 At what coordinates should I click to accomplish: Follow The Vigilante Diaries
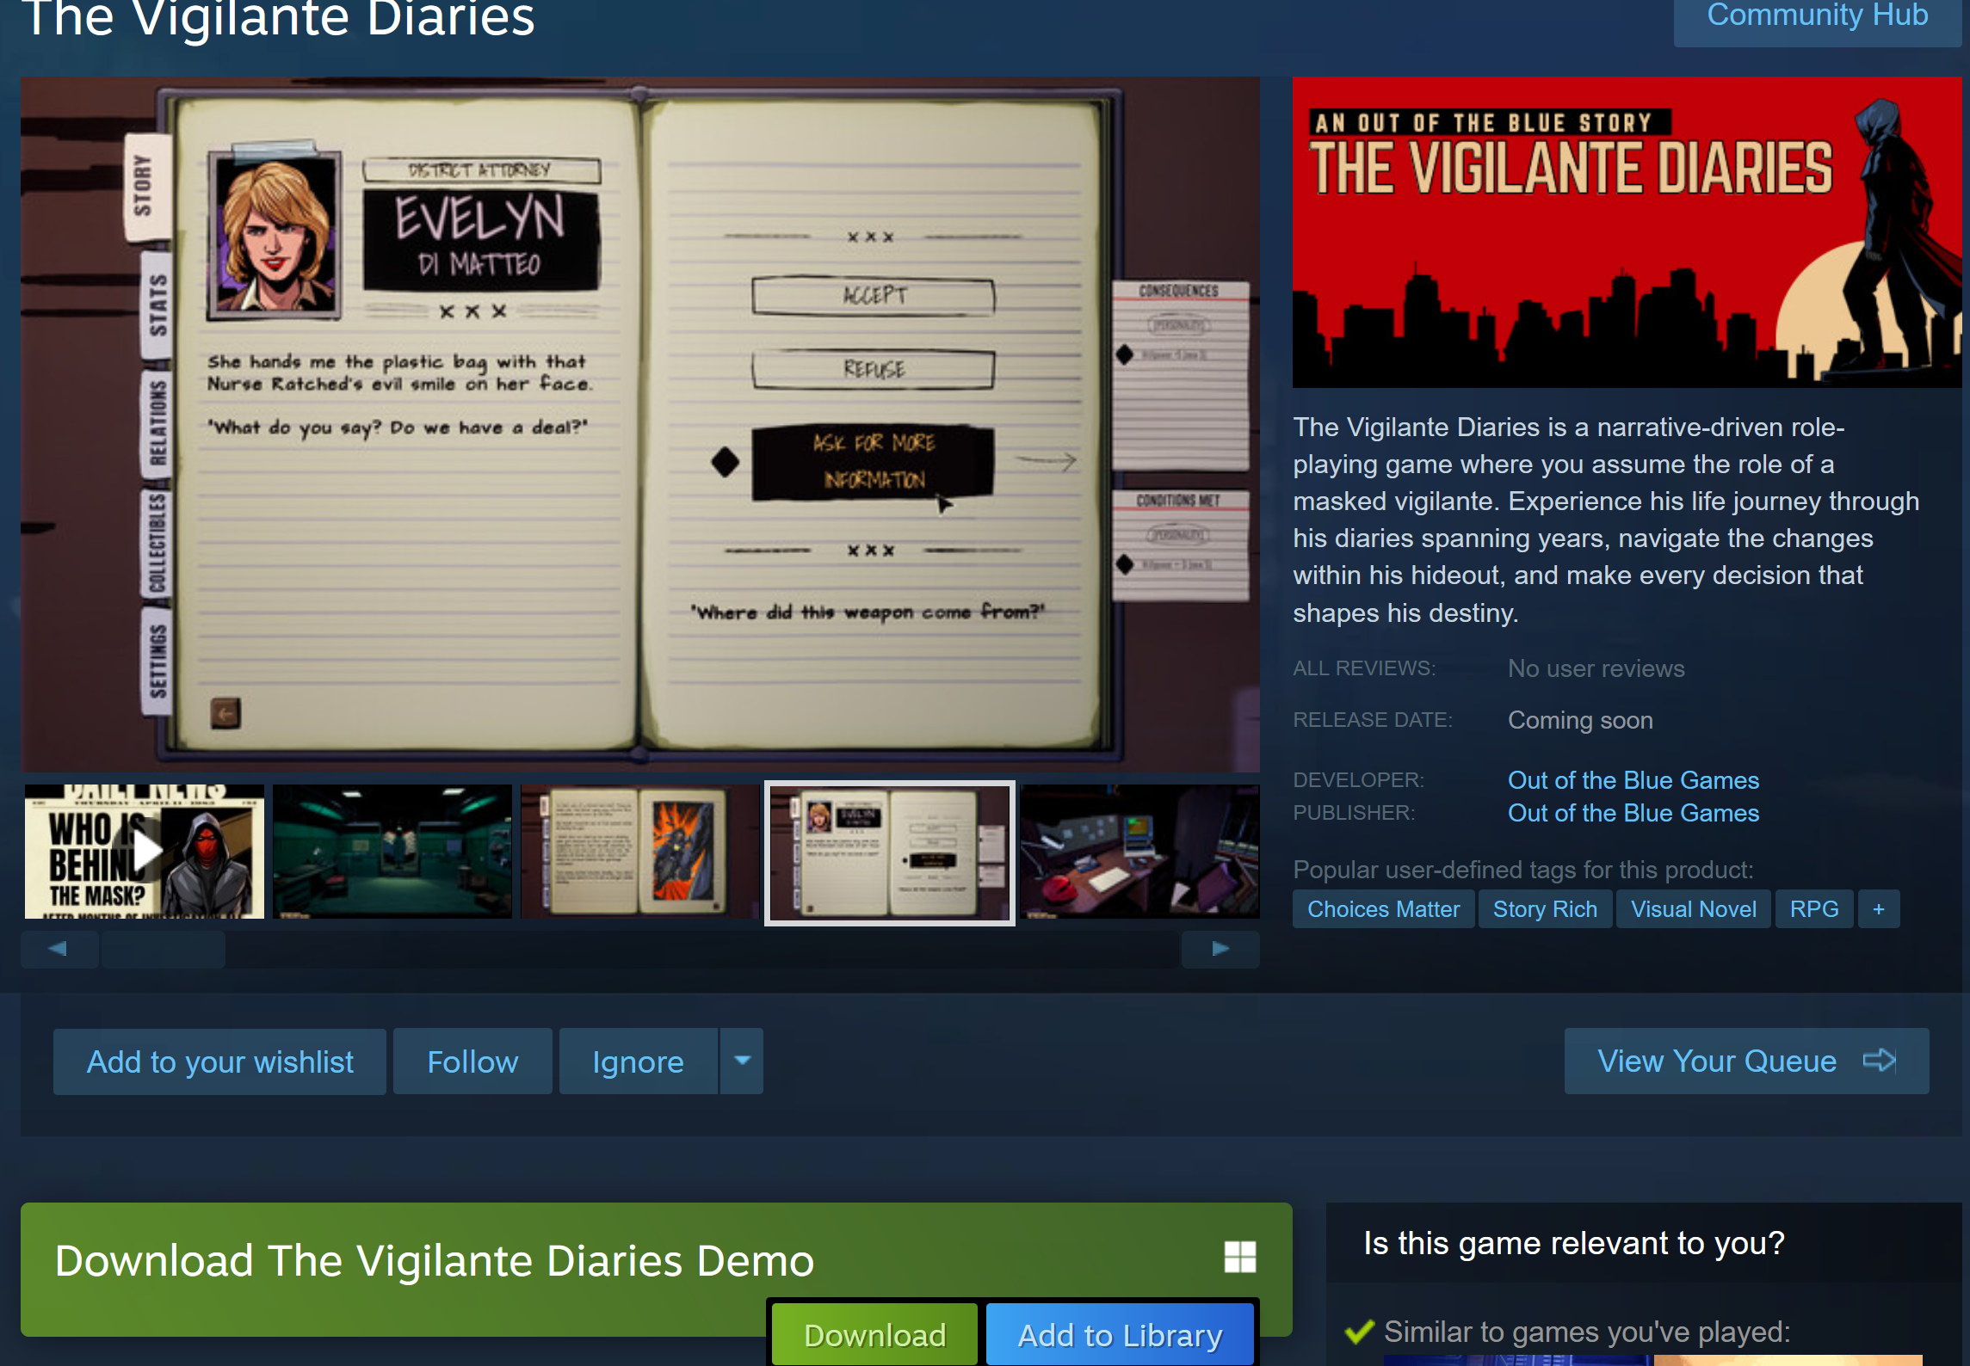click(472, 1061)
